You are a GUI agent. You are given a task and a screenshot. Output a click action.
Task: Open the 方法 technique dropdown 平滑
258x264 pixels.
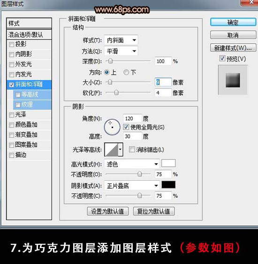[x=121, y=51]
